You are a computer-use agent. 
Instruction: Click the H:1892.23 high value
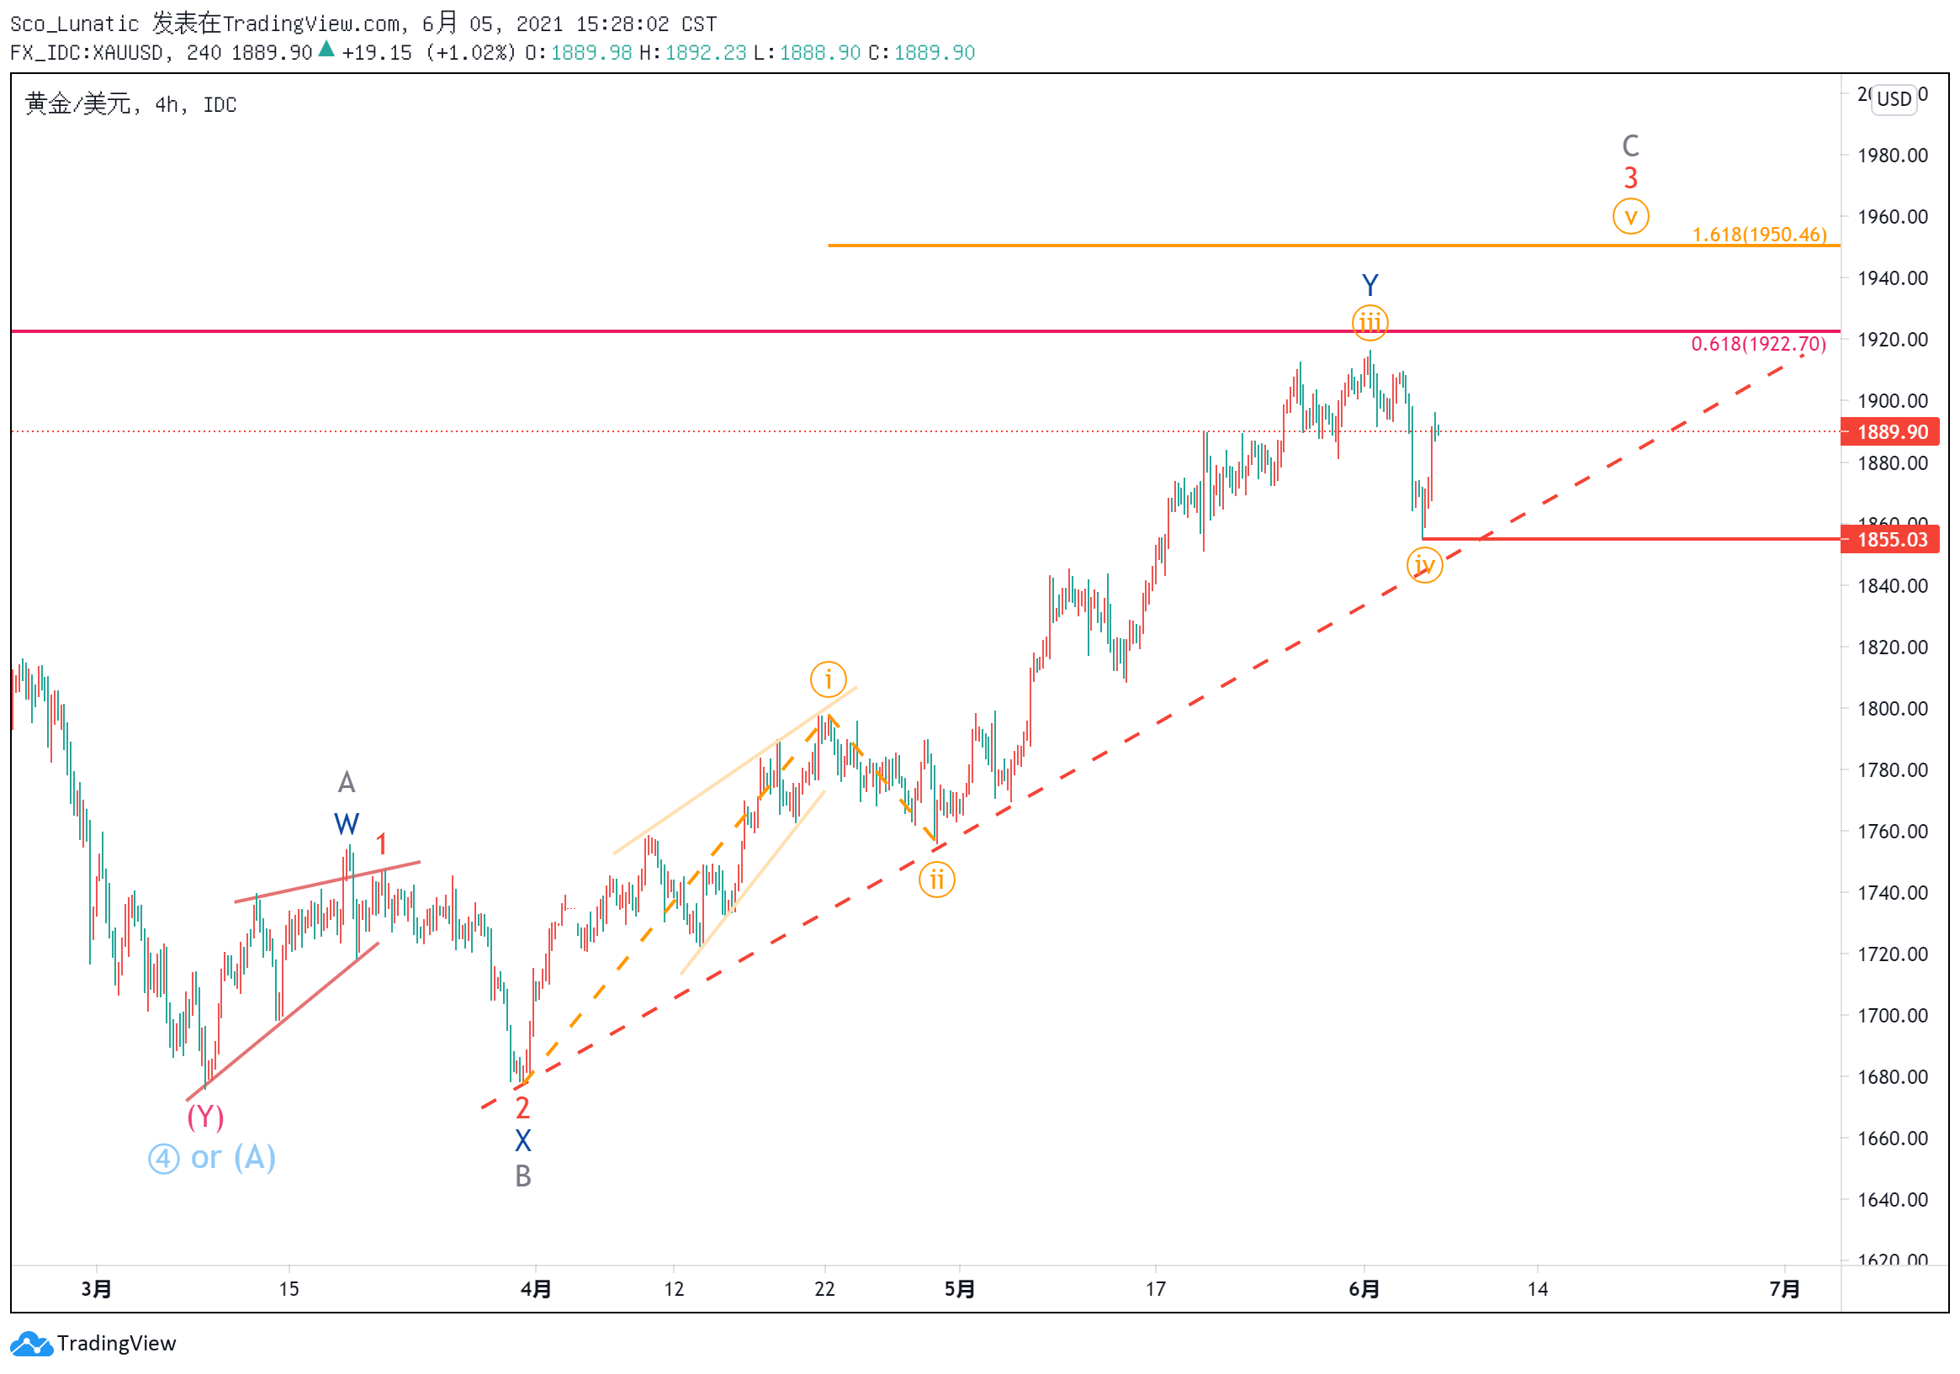point(692,53)
